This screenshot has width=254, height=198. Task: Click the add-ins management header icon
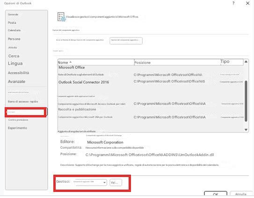click(61, 17)
